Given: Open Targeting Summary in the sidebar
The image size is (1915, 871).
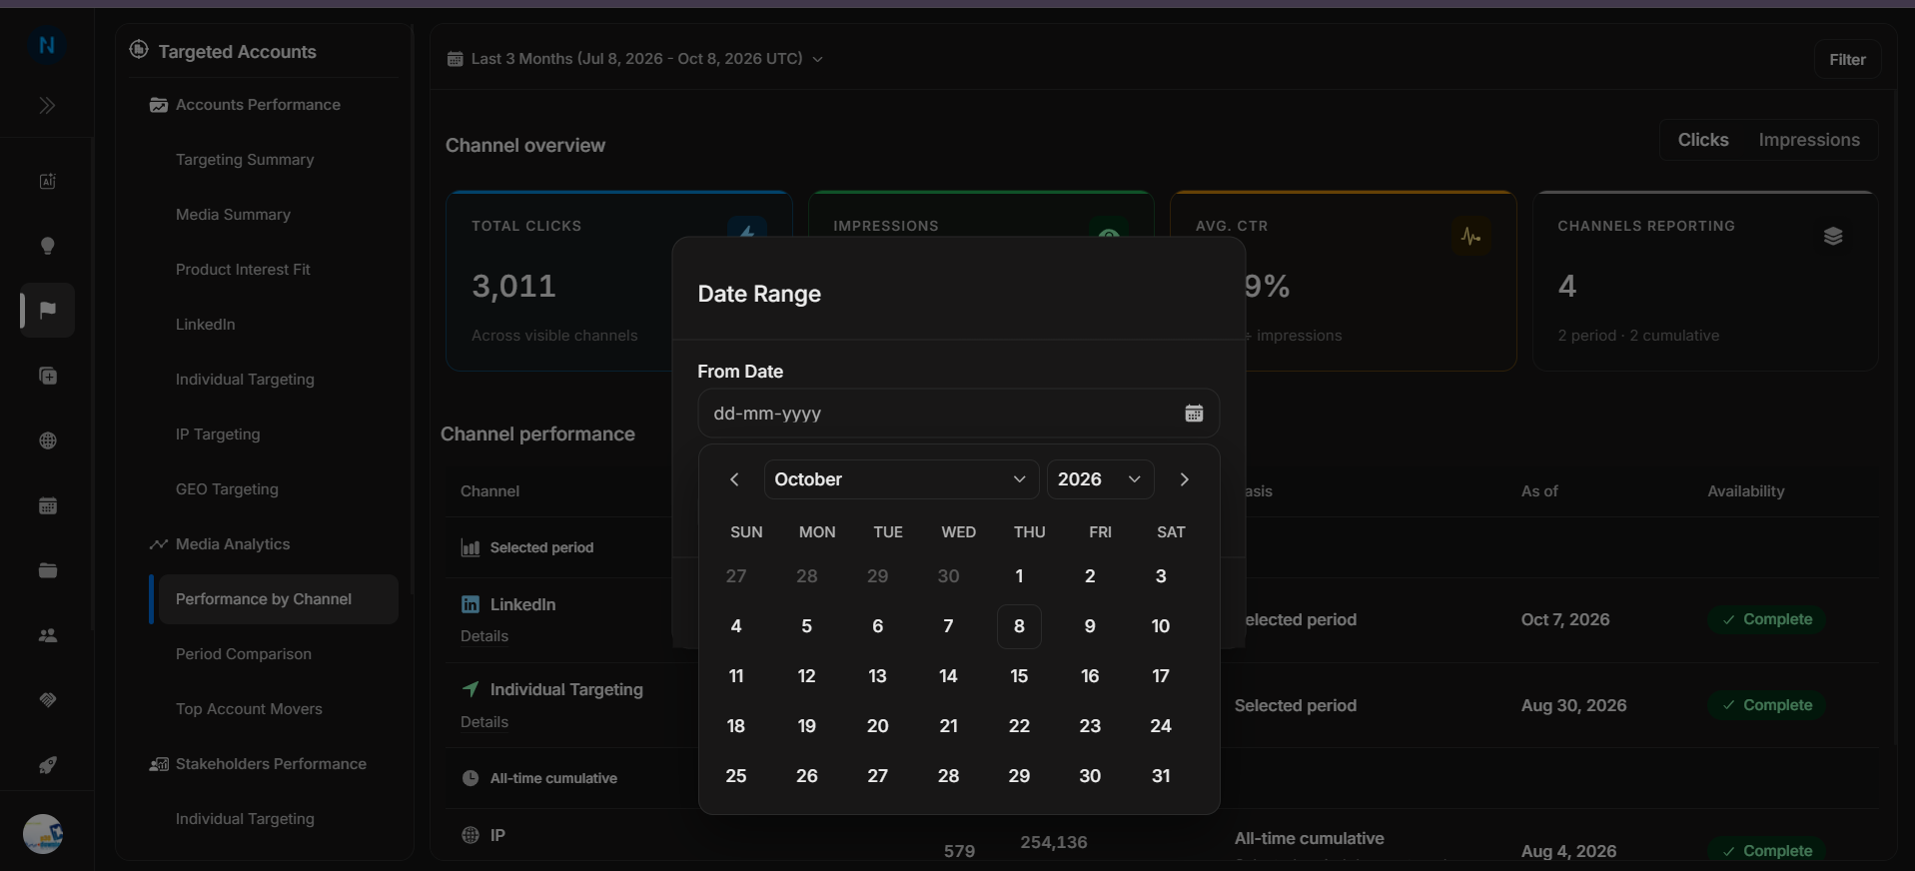Looking at the screenshot, I should coord(245,160).
